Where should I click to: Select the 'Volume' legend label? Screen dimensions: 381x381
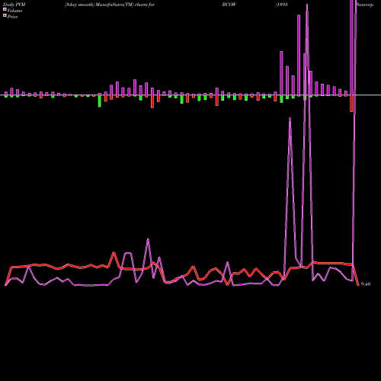(x=14, y=11)
